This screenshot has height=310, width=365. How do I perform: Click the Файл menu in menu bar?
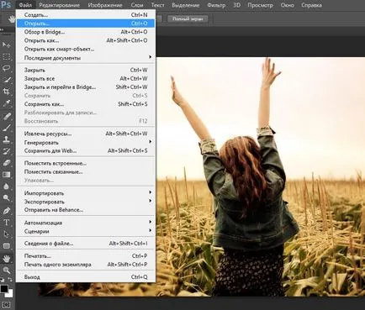25,5
